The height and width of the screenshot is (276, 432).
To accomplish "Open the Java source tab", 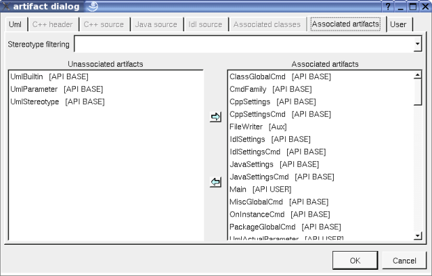I will (x=156, y=24).
